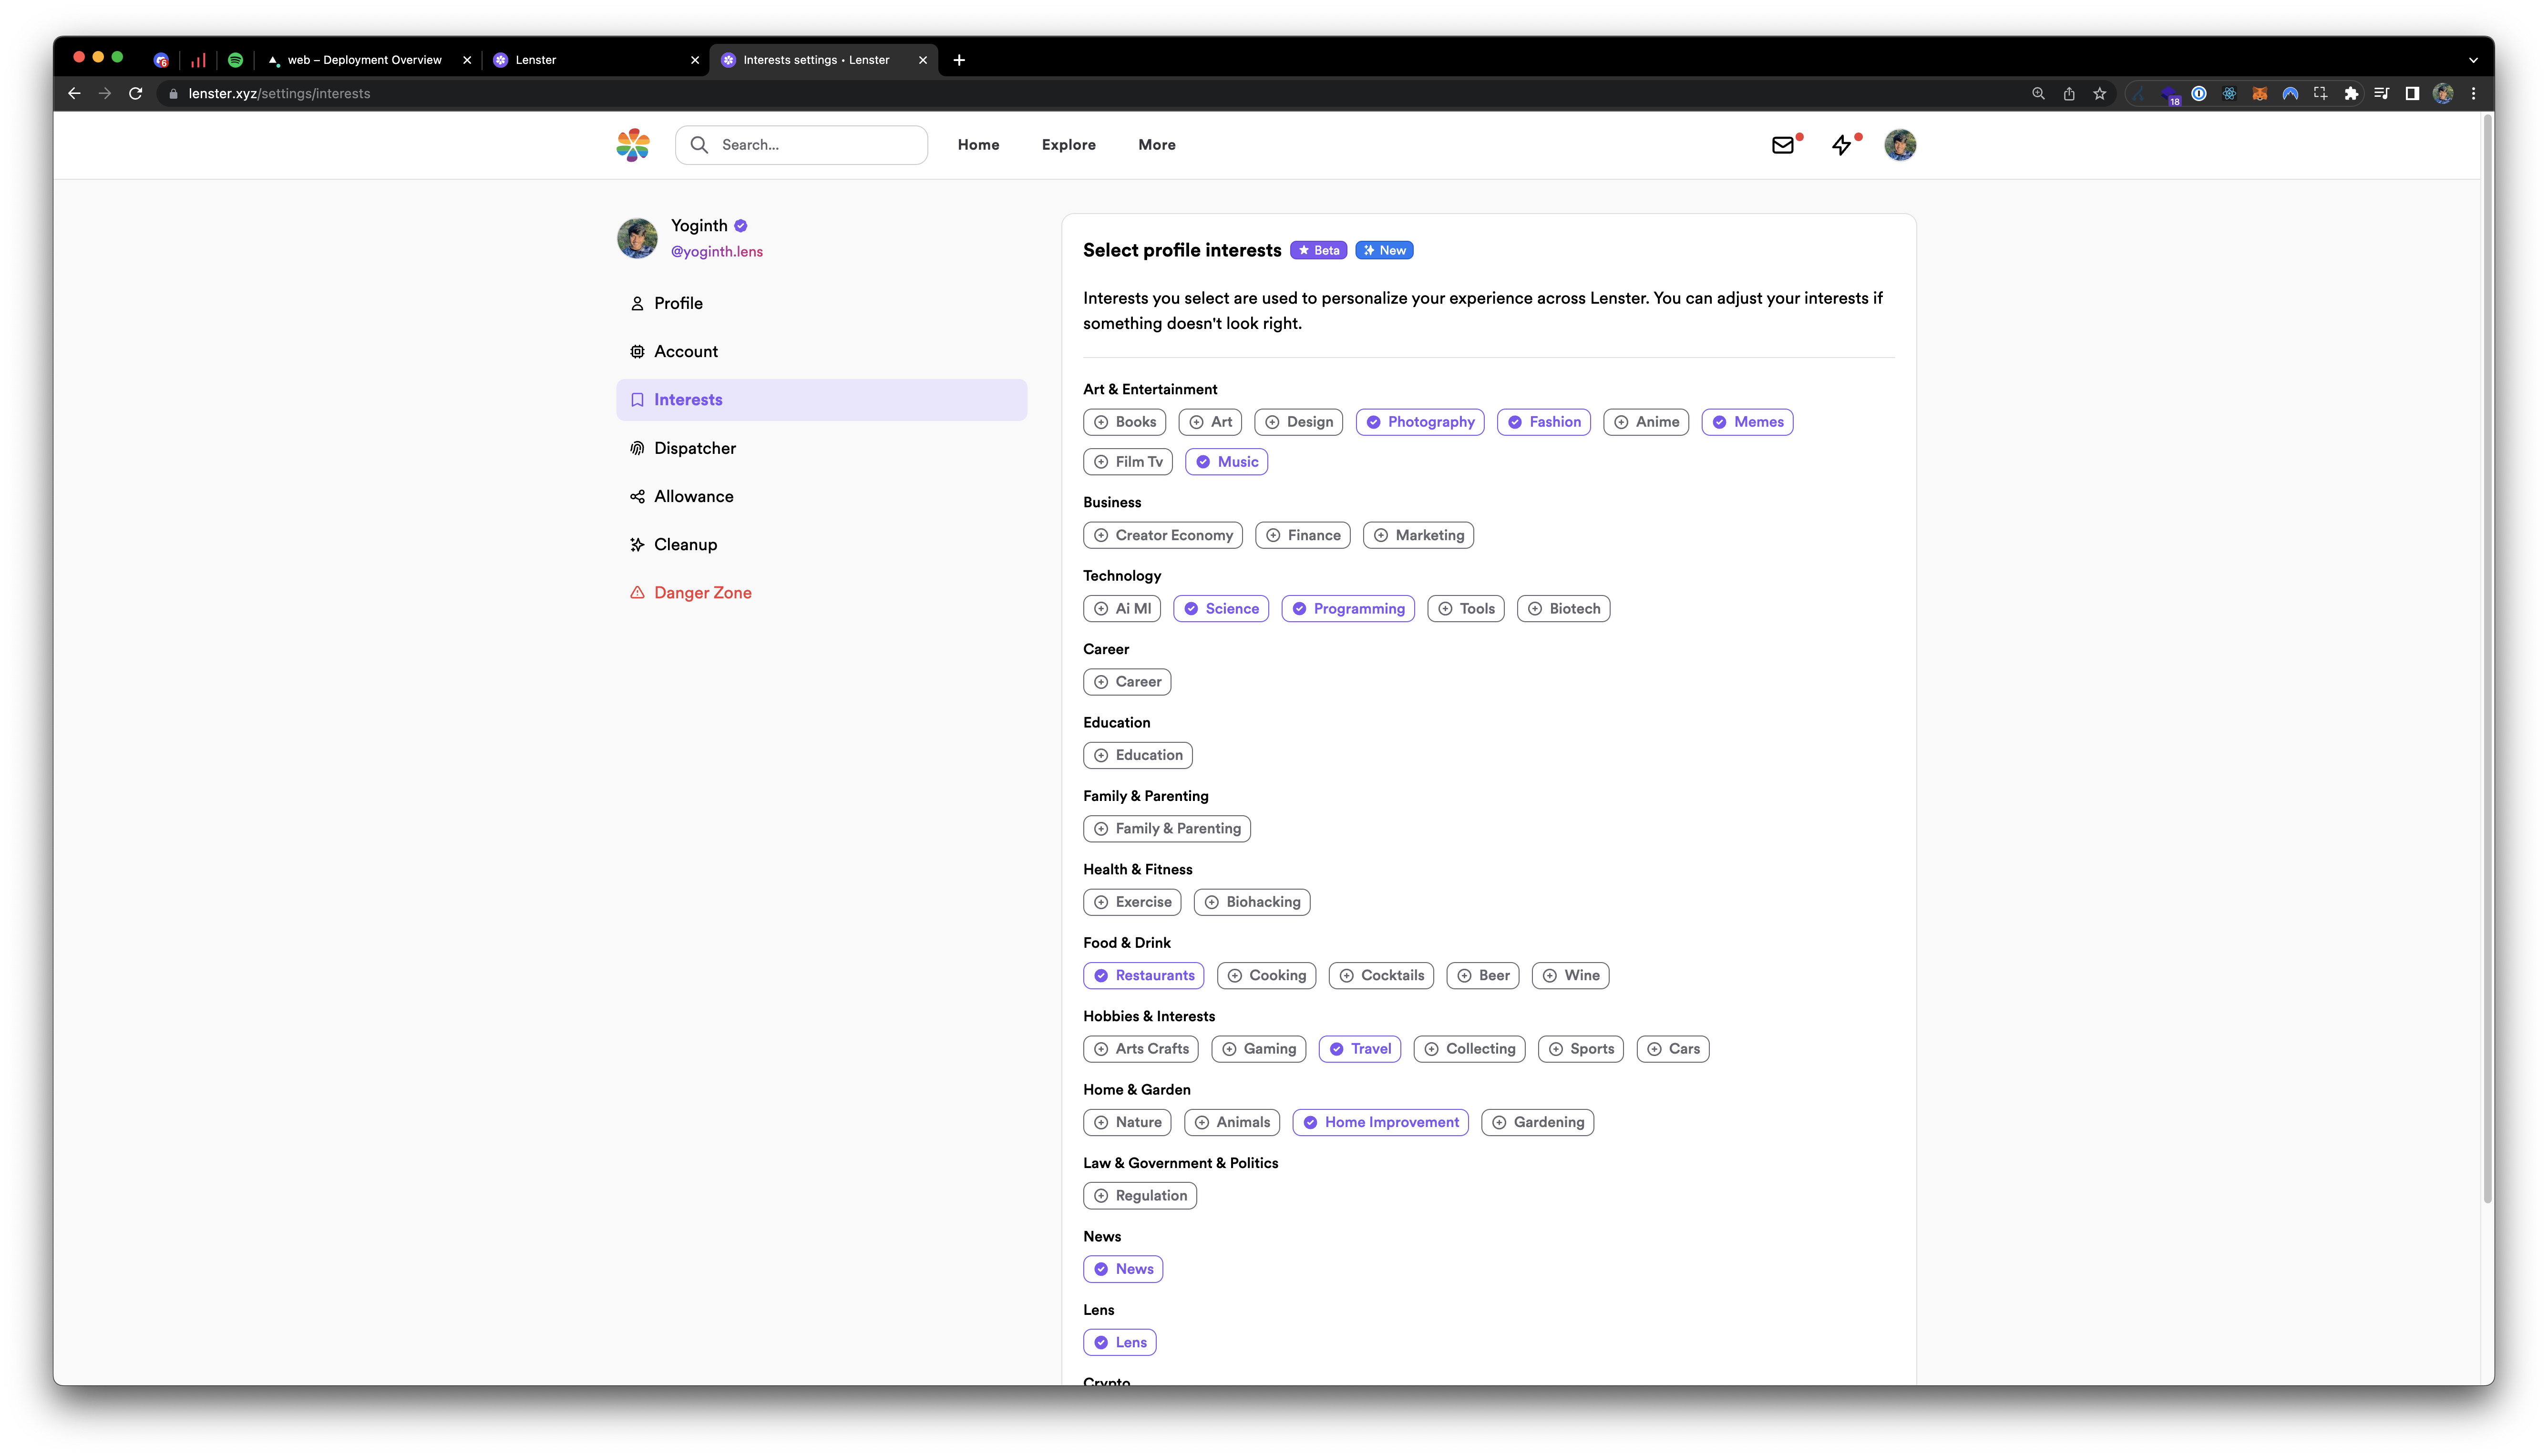Close the web Deployment Overview tab
Viewport: 2548px width, 1456px height.
(x=467, y=60)
